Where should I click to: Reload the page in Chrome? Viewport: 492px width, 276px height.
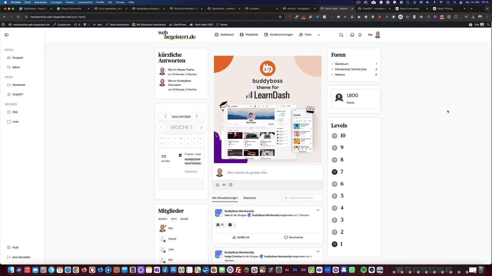click(18, 17)
